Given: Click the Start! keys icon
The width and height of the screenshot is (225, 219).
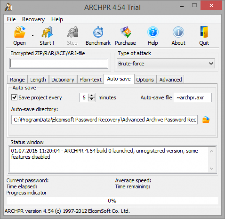Looking at the screenshot, I should 47,32.
